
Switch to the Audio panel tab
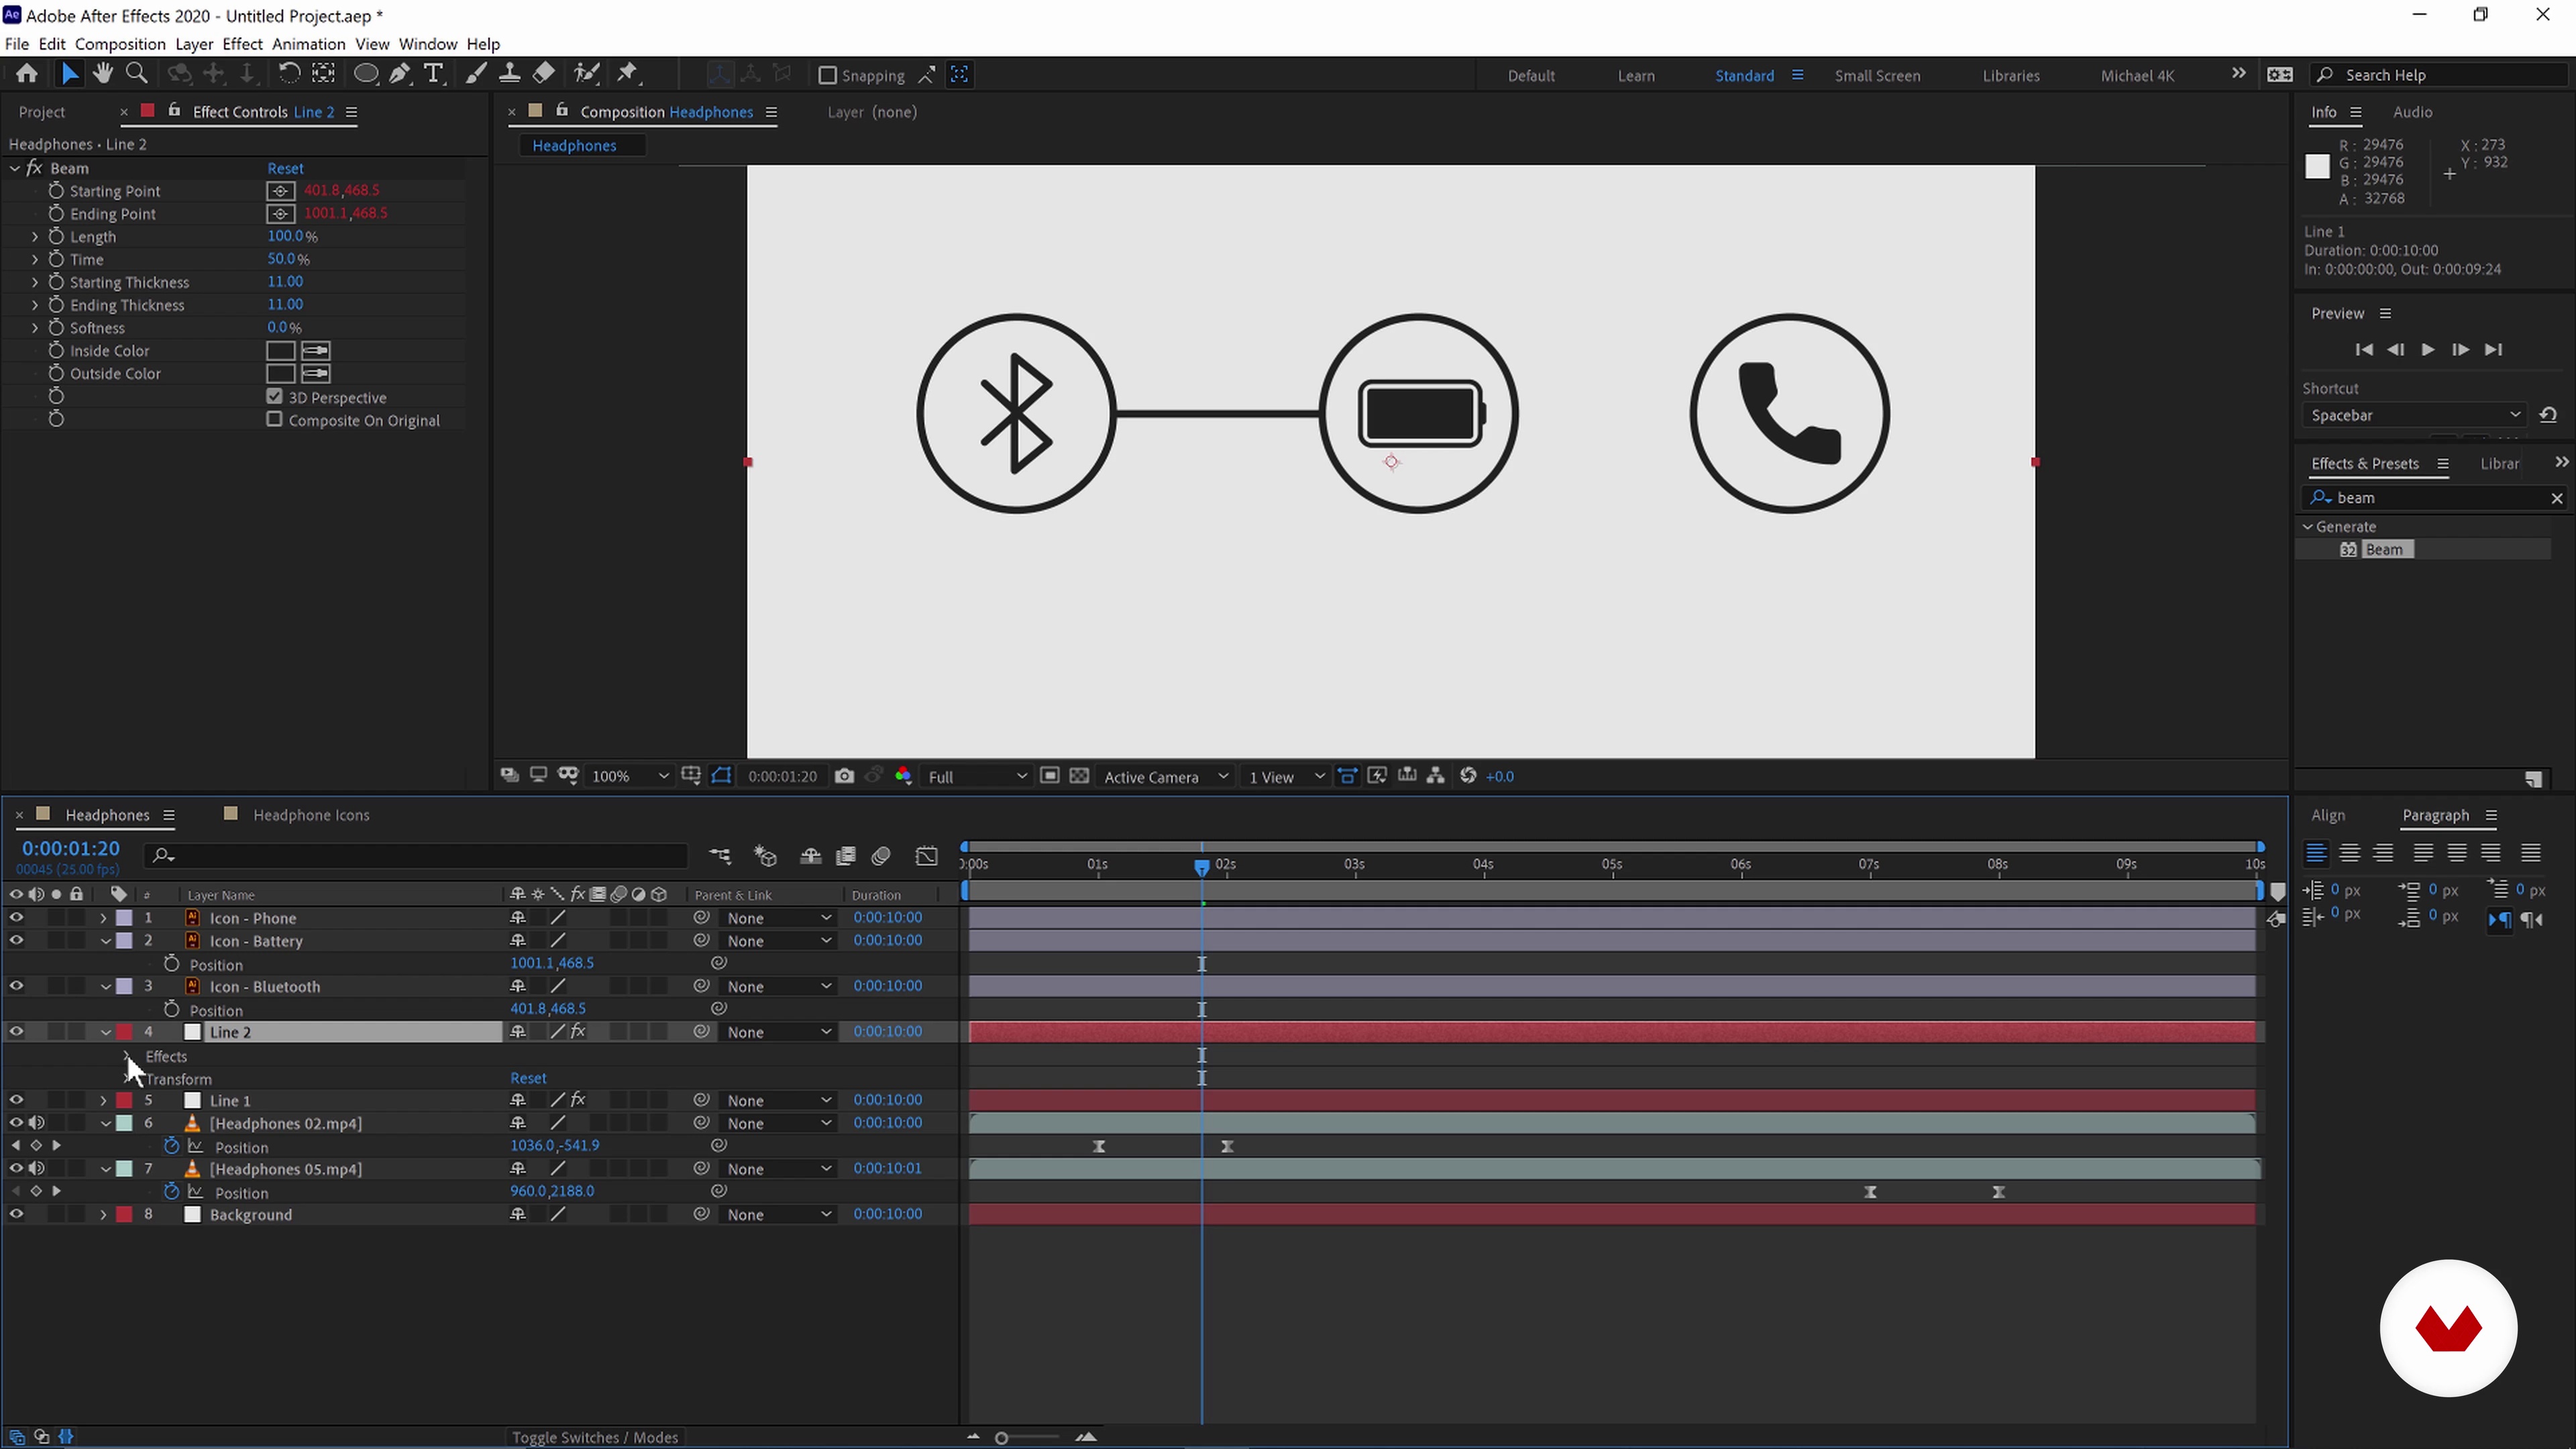pyautogui.click(x=2412, y=112)
